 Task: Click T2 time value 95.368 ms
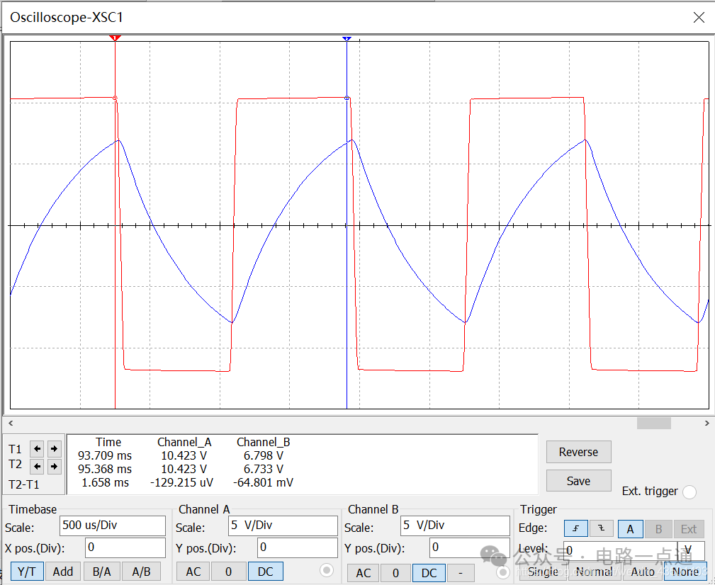(x=105, y=469)
